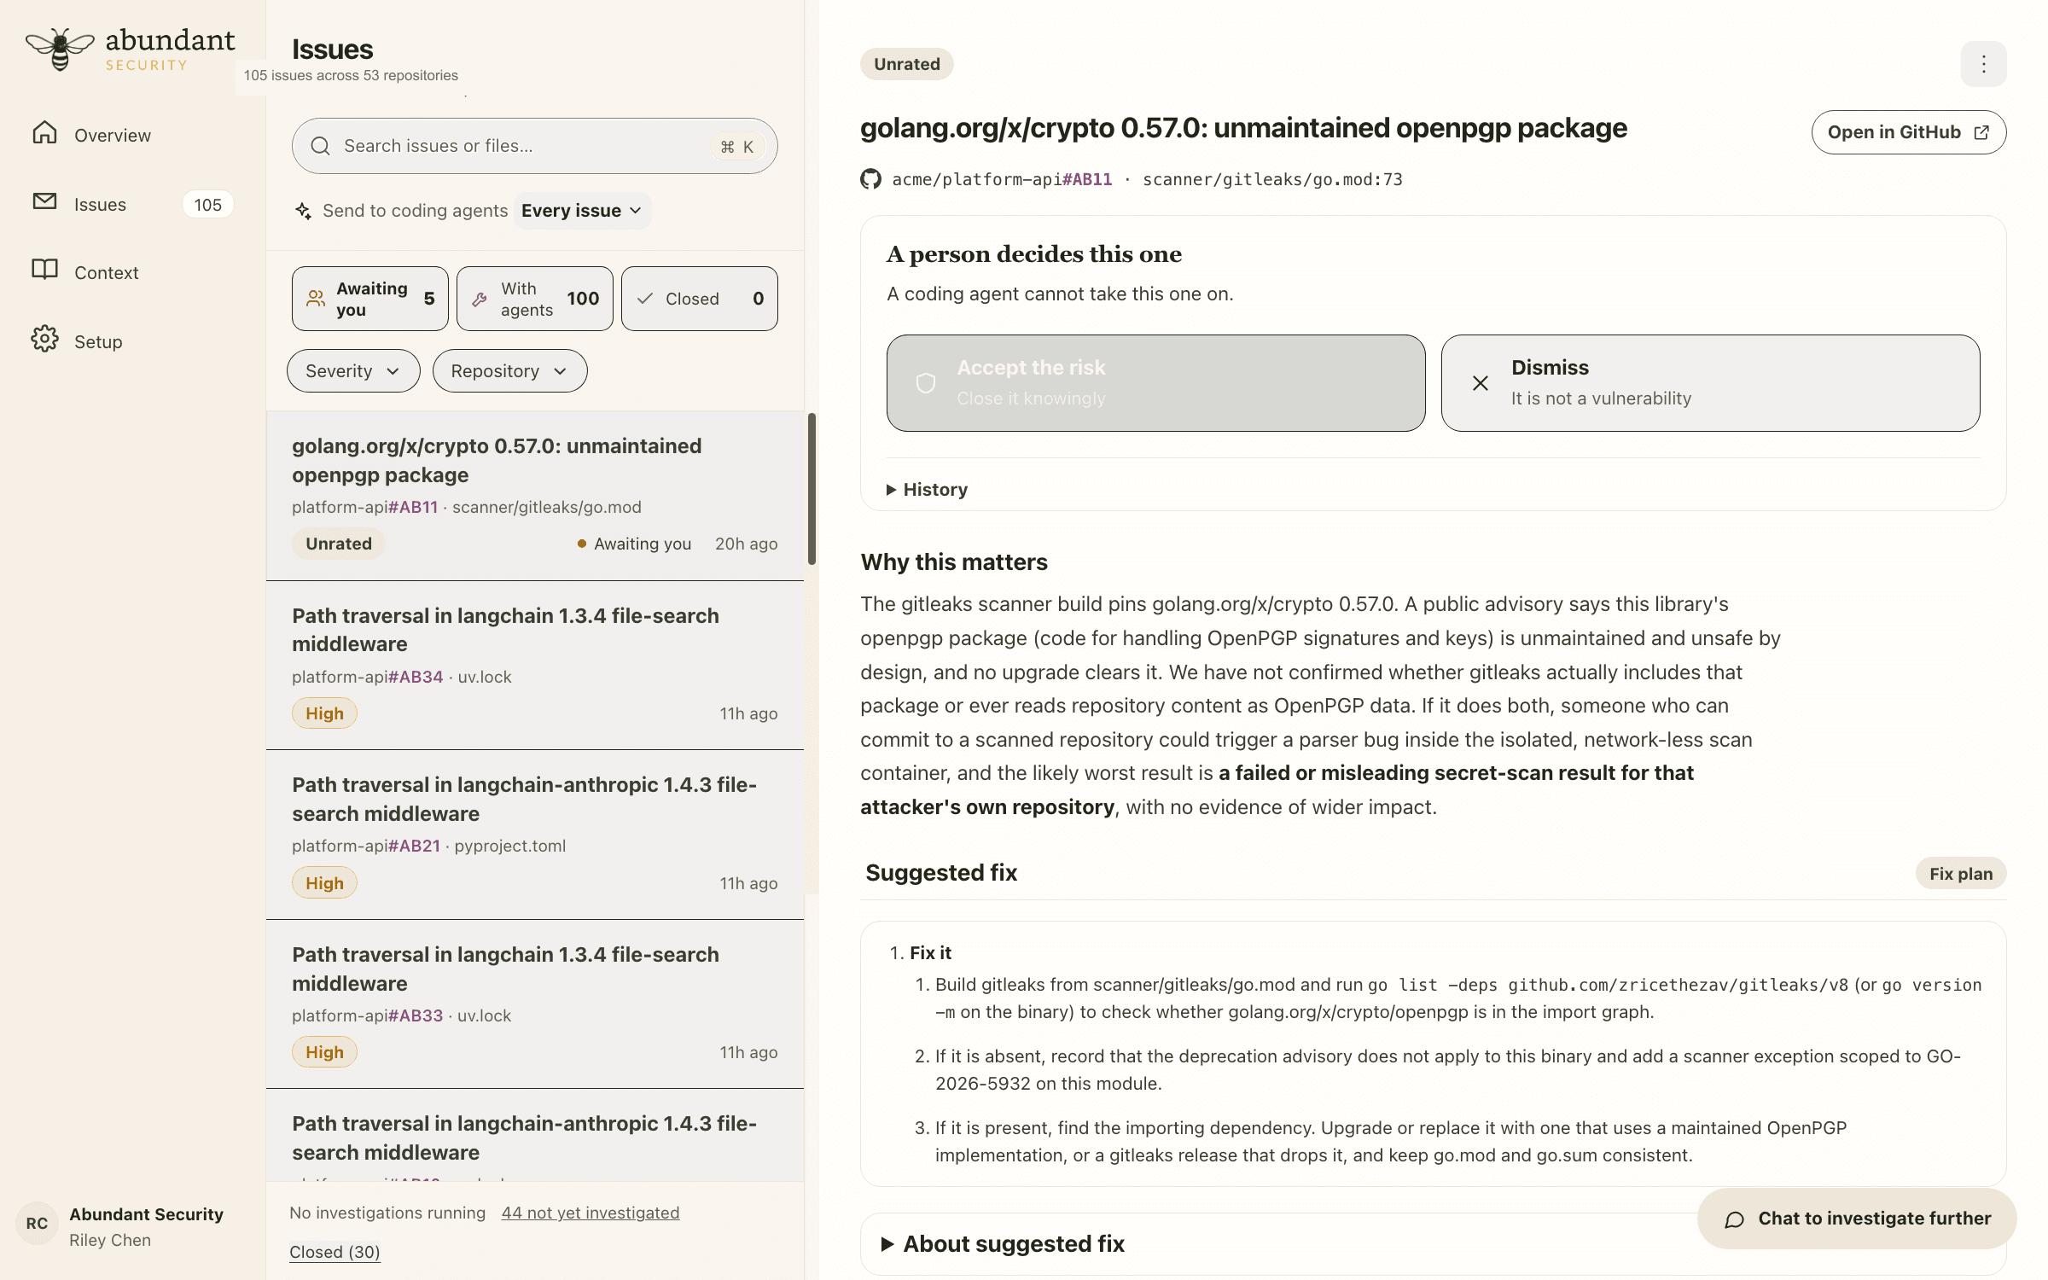Select the langchain 1.3.4 issue #AB33
Viewport: 2048px width, 1280px height.
click(x=534, y=1004)
